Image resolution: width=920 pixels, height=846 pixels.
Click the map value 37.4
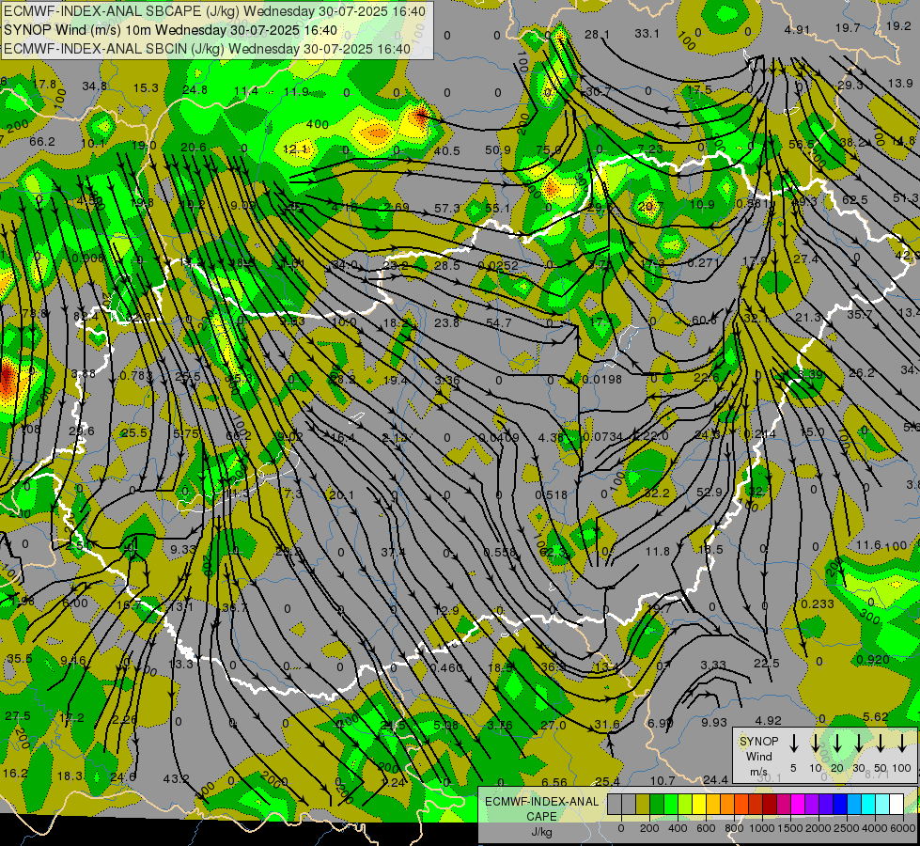[x=393, y=553]
